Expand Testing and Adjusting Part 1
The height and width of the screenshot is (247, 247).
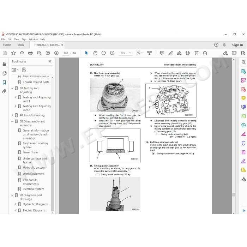(x=16, y=97)
